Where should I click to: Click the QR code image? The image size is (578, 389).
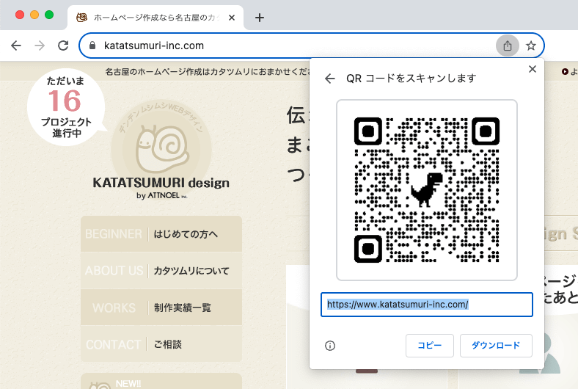tap(426, 190)
